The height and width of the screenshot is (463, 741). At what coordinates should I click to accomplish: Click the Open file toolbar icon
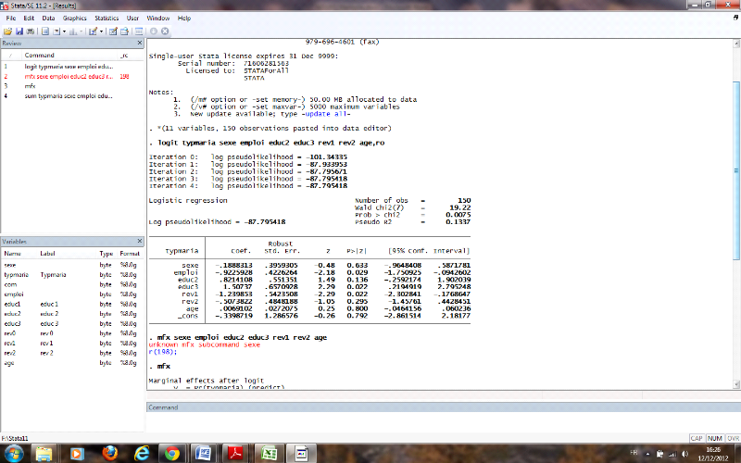pos(8,31)
